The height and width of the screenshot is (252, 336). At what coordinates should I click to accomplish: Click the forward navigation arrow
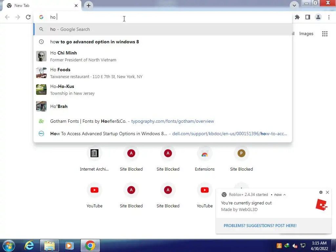[18, 17]
